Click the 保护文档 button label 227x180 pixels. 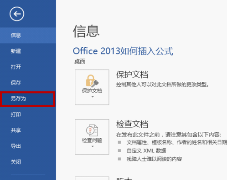point(92,91)
